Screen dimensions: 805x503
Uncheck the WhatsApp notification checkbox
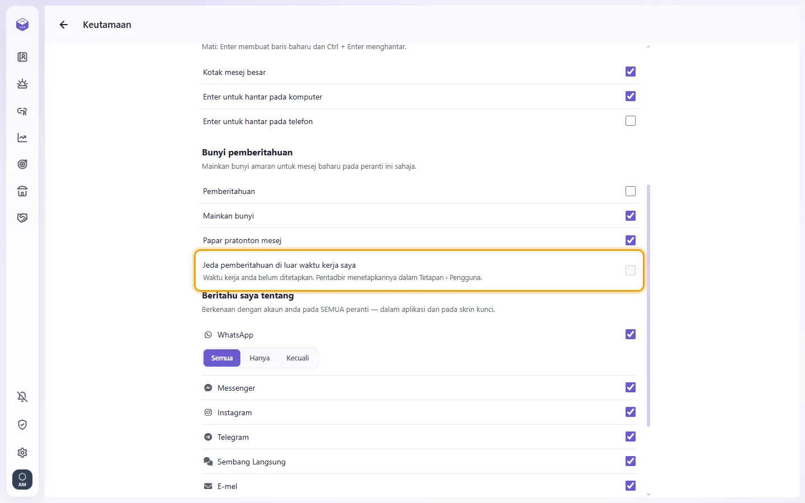[x=631, y=334]
